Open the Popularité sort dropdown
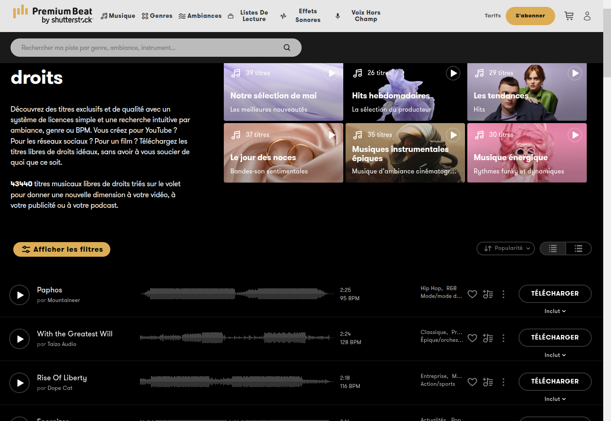This screenshot has width=611, height=421. pyautogui.click(x=505, y=248)
